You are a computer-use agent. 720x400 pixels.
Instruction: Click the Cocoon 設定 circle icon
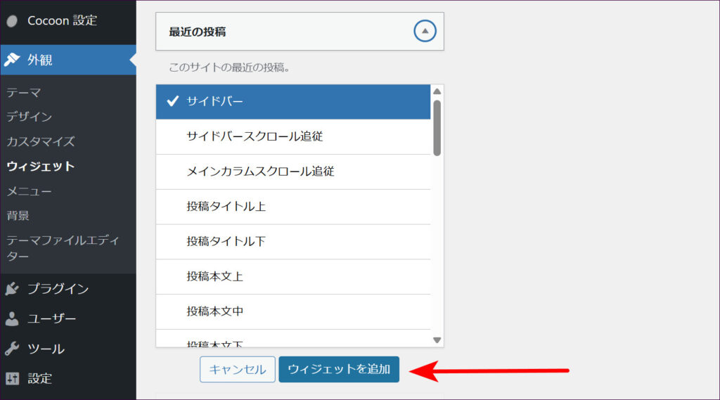(12, 20)
